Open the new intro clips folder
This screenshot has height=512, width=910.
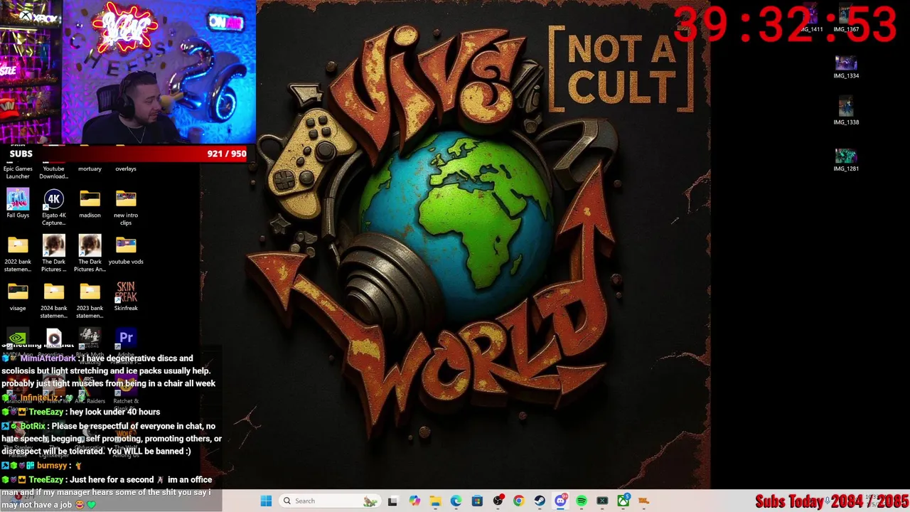click(x=126, y=208)
